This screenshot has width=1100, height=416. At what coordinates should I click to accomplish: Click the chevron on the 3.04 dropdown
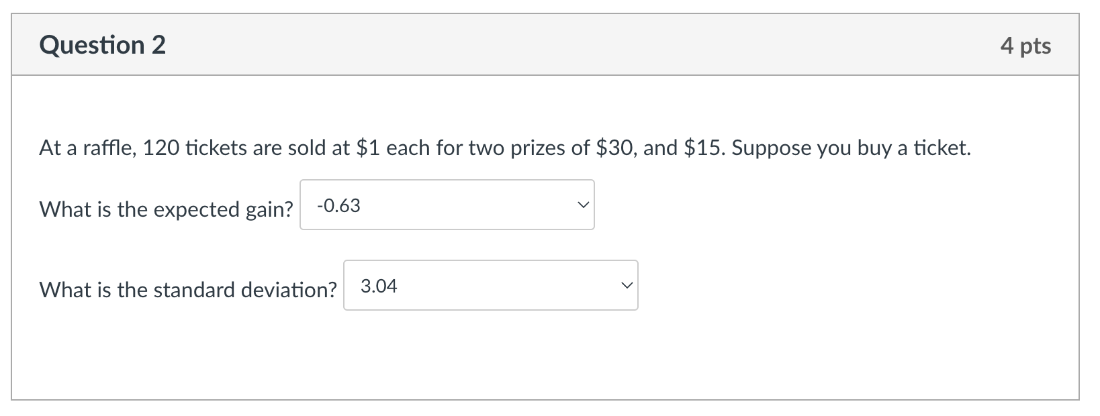pyautogui.click(x=625, y=285)
